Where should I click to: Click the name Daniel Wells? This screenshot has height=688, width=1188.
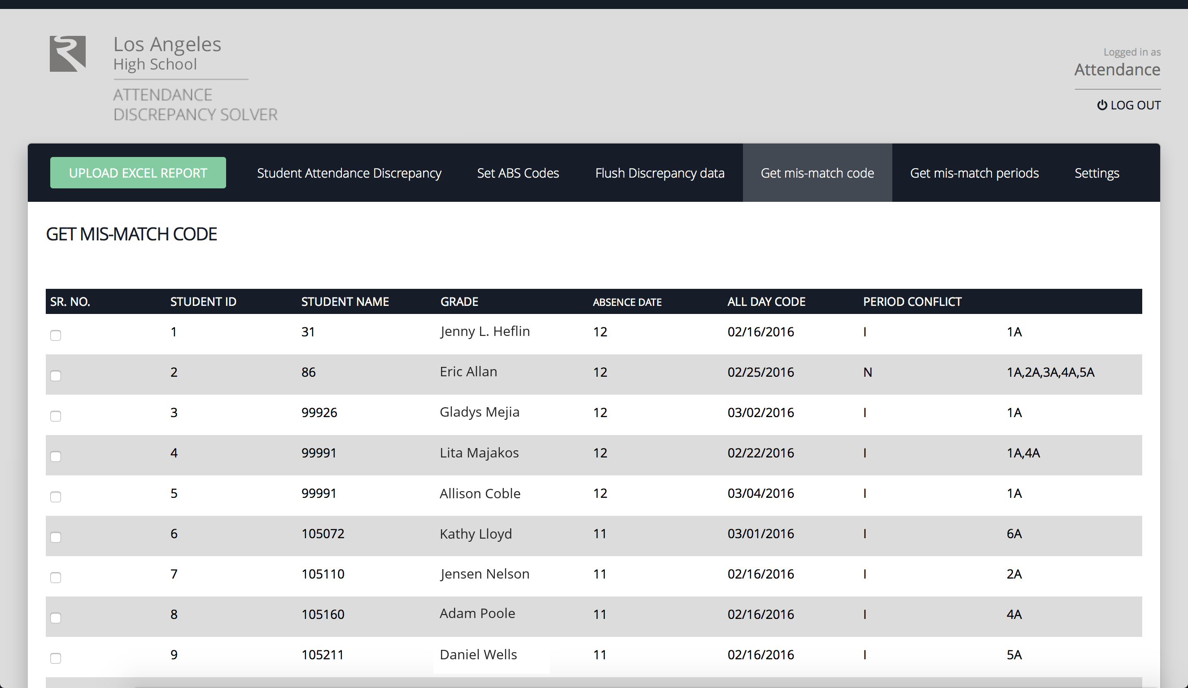pos(478,654)
